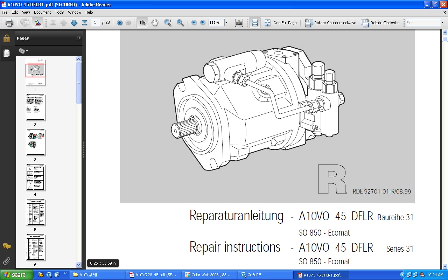The width and height of the screenshot is (448, 280).
Task: Select the page 3 thumbnail
Action: tap(35, 142)
